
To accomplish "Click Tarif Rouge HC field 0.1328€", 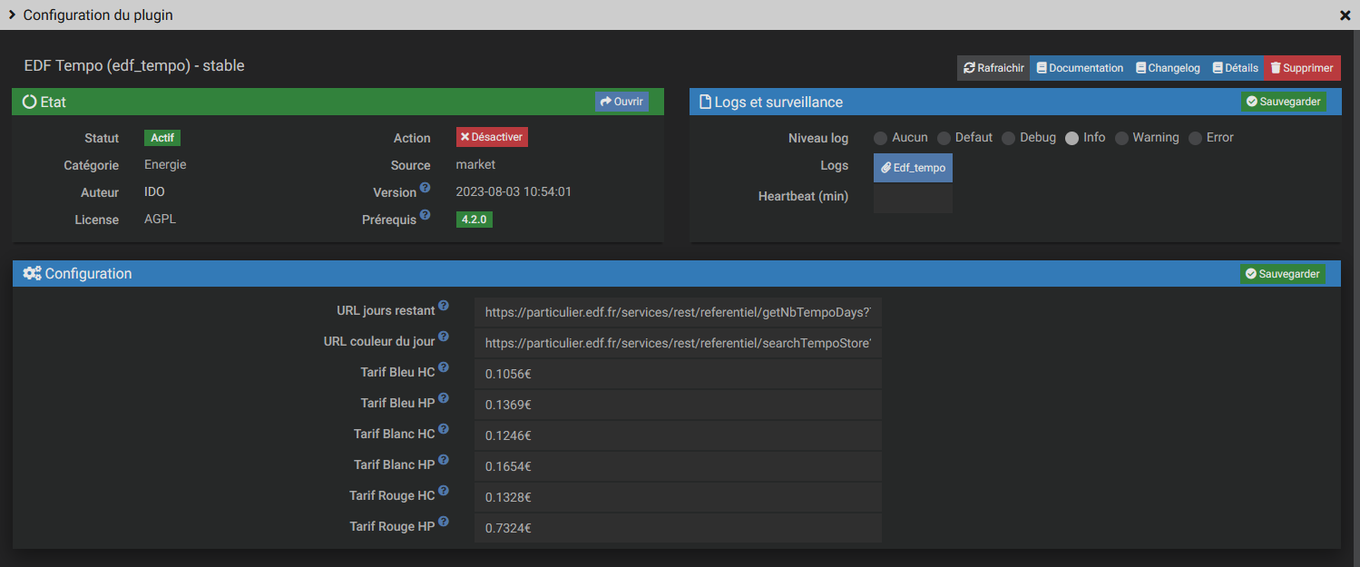I will (678, 497).
